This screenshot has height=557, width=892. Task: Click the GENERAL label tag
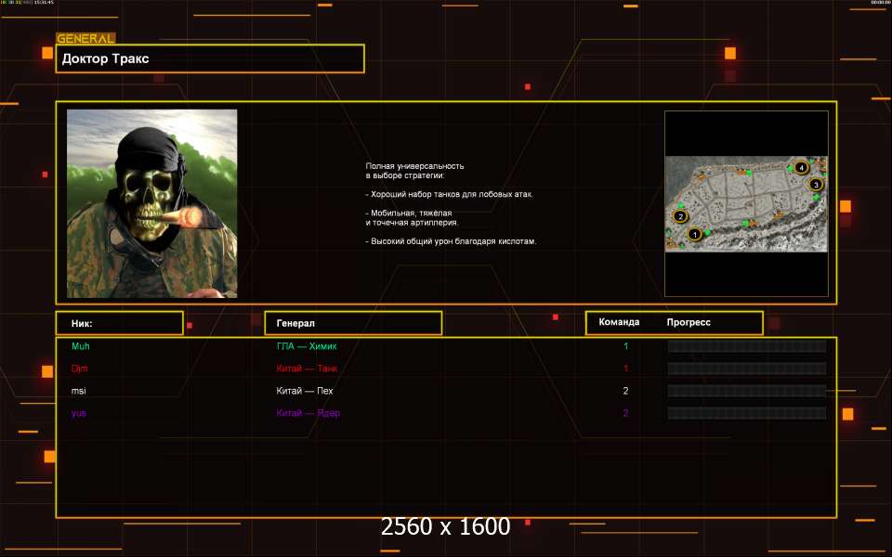(85, 39)
